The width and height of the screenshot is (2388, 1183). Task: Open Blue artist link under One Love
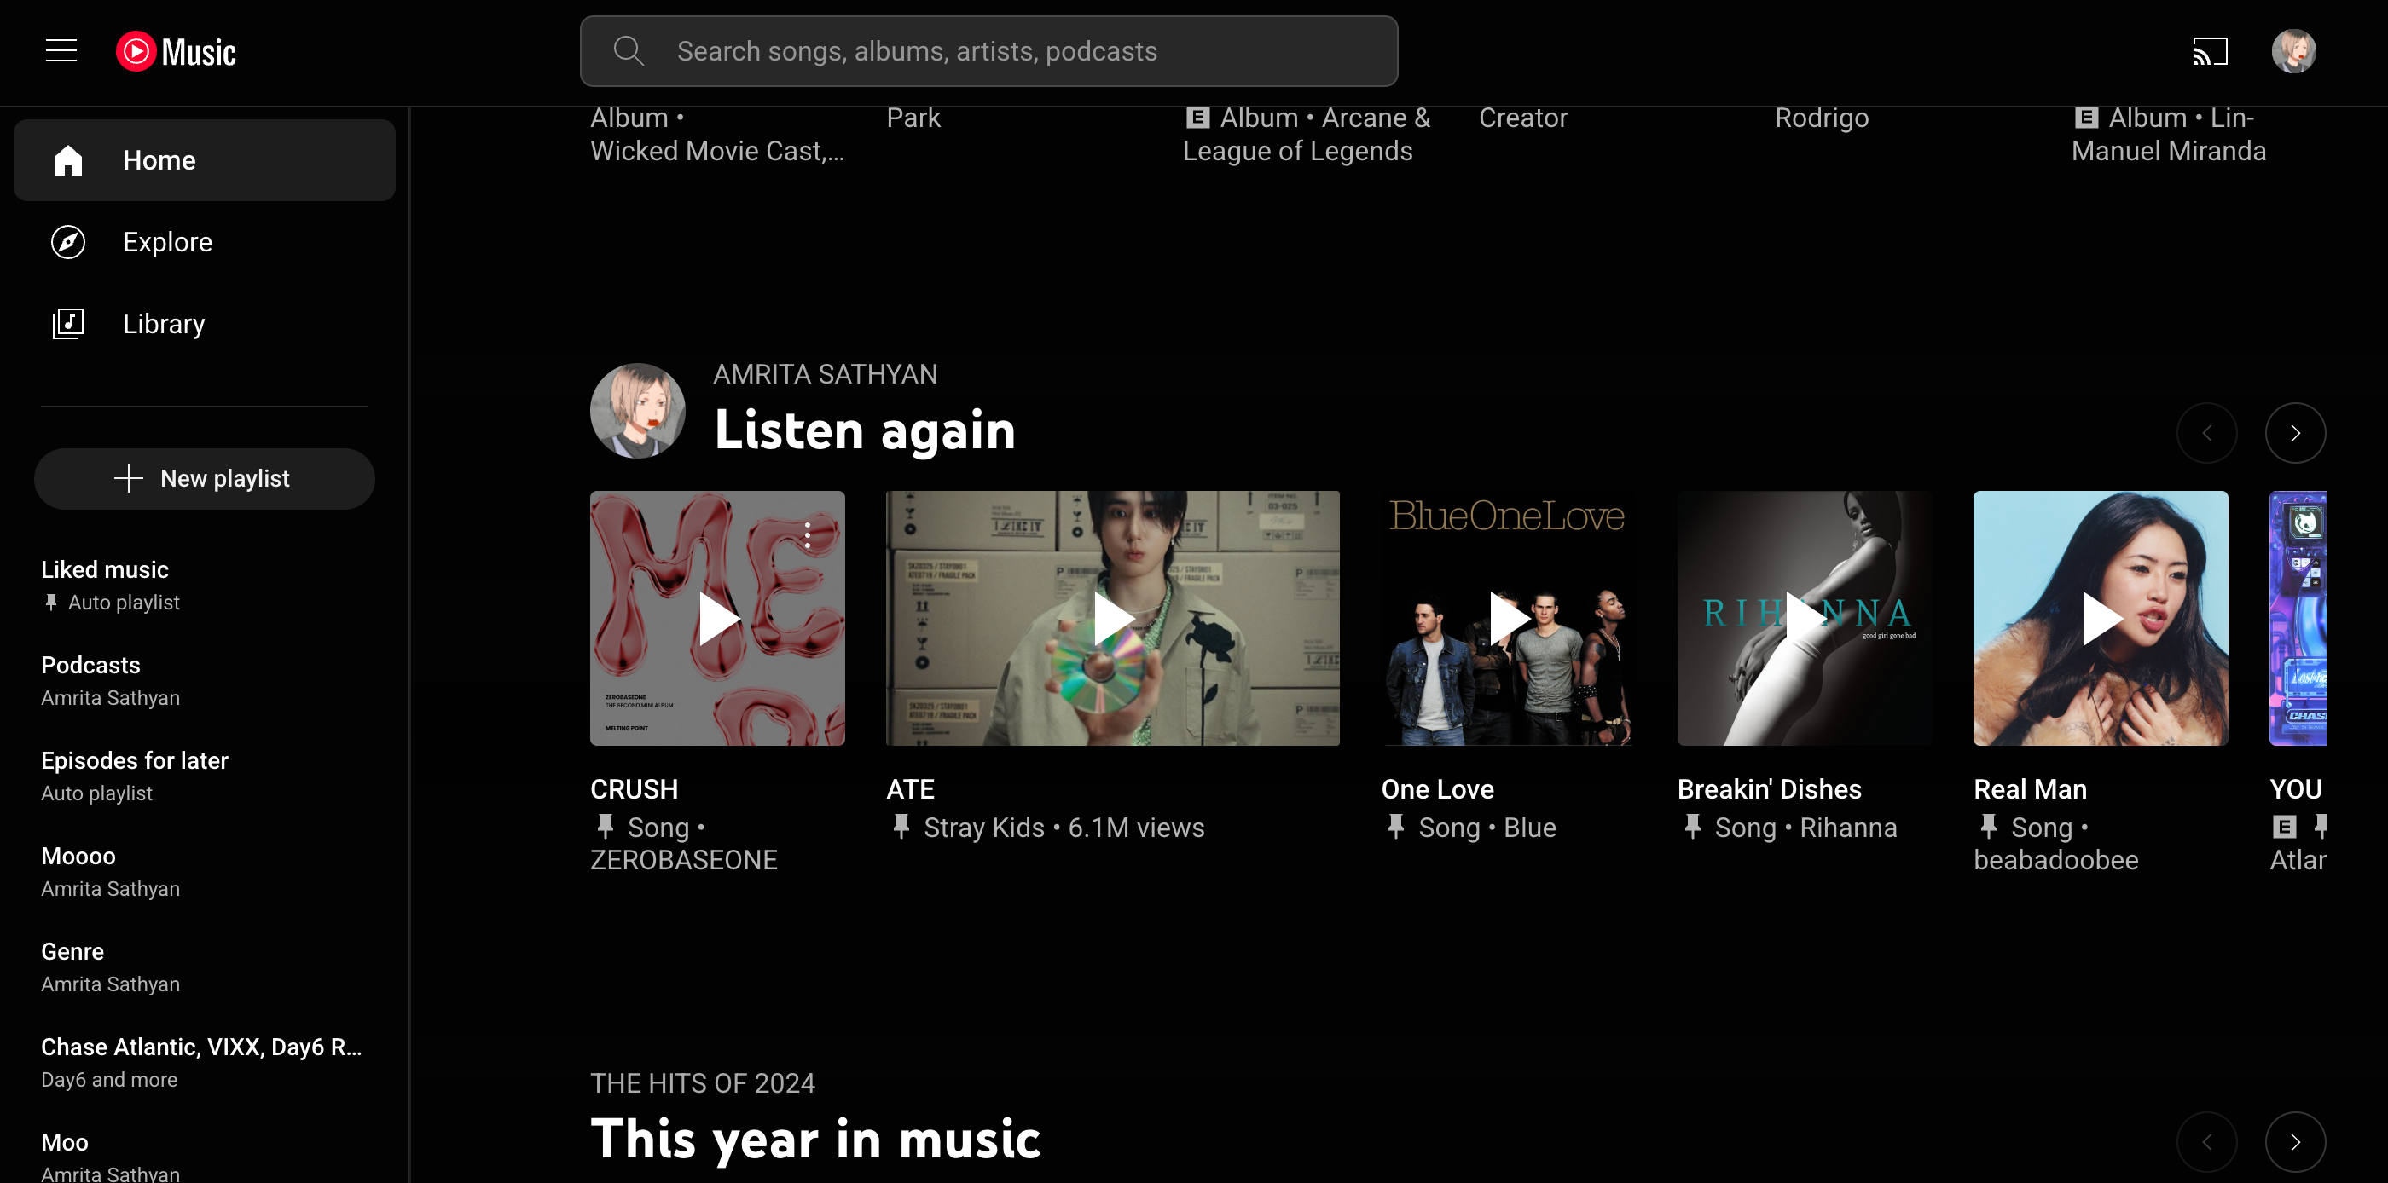[x=1529, y=828]
